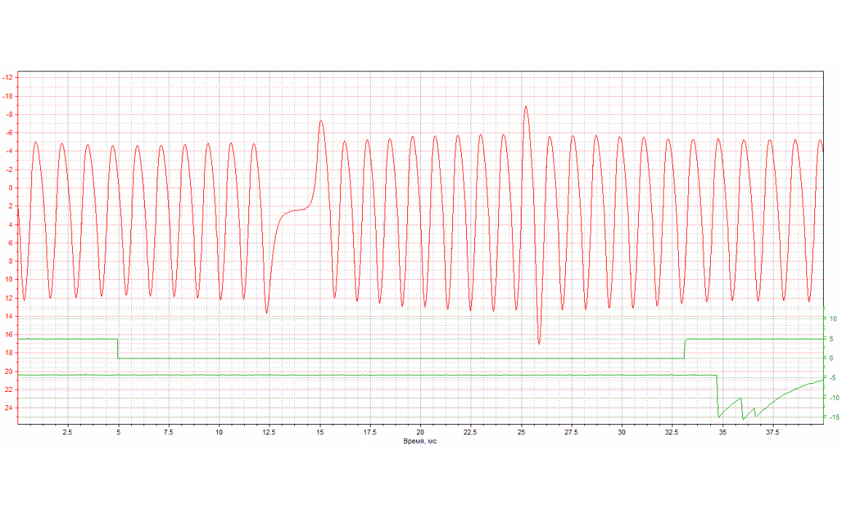
Task: Click the -12 label on the red left axis
Action: 7,78
